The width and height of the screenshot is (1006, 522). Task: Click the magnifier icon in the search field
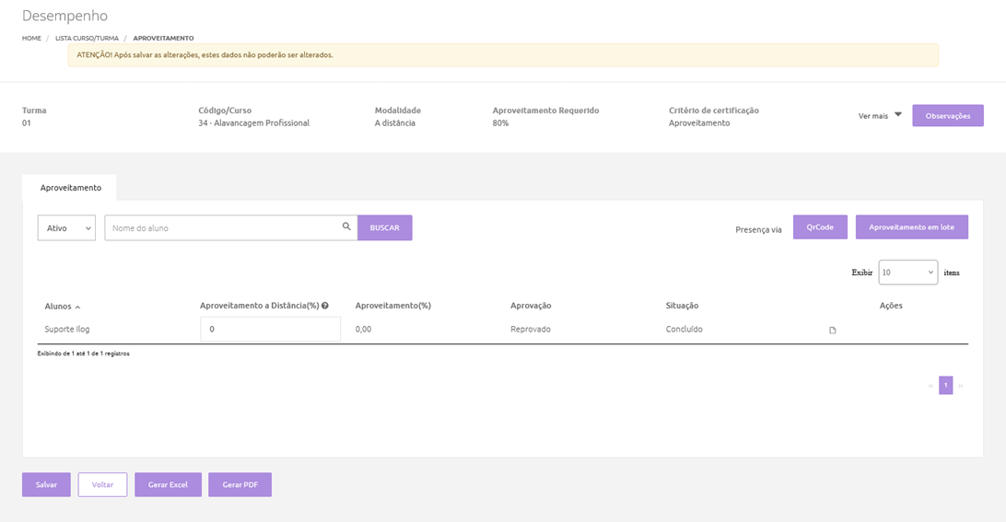click(346, 226)
